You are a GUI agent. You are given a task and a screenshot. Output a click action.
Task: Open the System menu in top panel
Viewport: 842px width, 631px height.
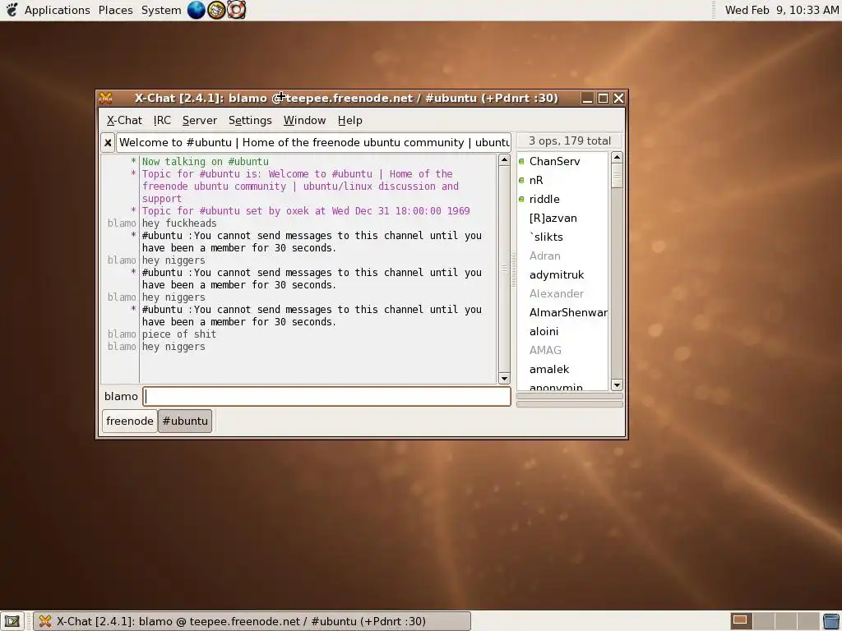click(x=161, y=10)
